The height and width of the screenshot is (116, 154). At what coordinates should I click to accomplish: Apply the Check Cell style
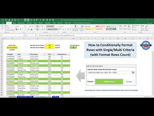(111, 29)
